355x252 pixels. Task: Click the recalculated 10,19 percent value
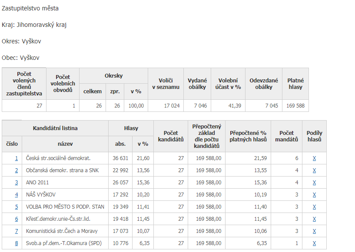tap(260, 195)
